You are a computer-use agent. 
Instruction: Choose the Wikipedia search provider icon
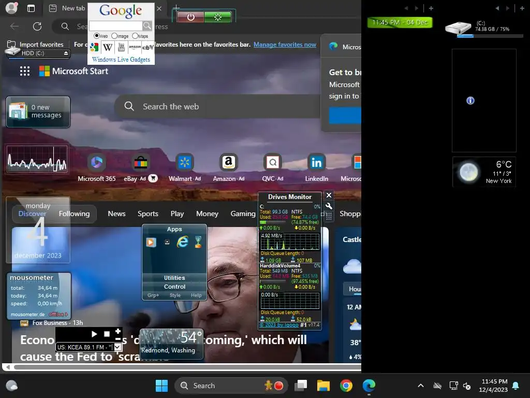(108, 47)
